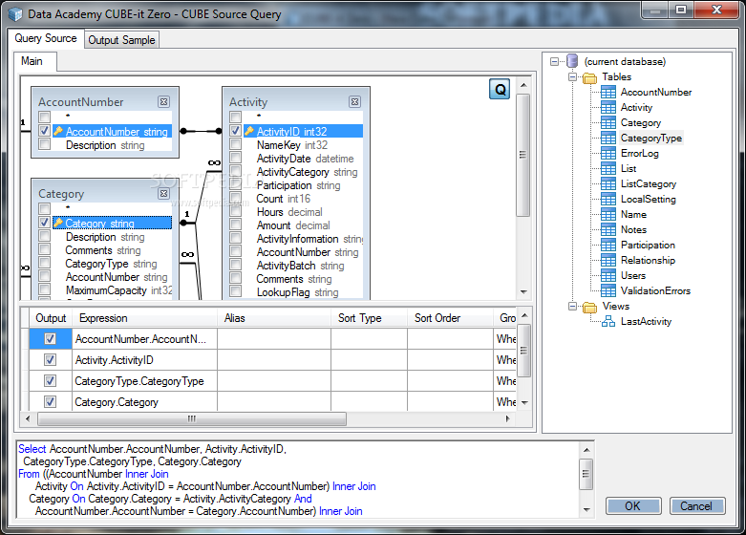Click key icon beside ActivityID field

pos(248,131)
